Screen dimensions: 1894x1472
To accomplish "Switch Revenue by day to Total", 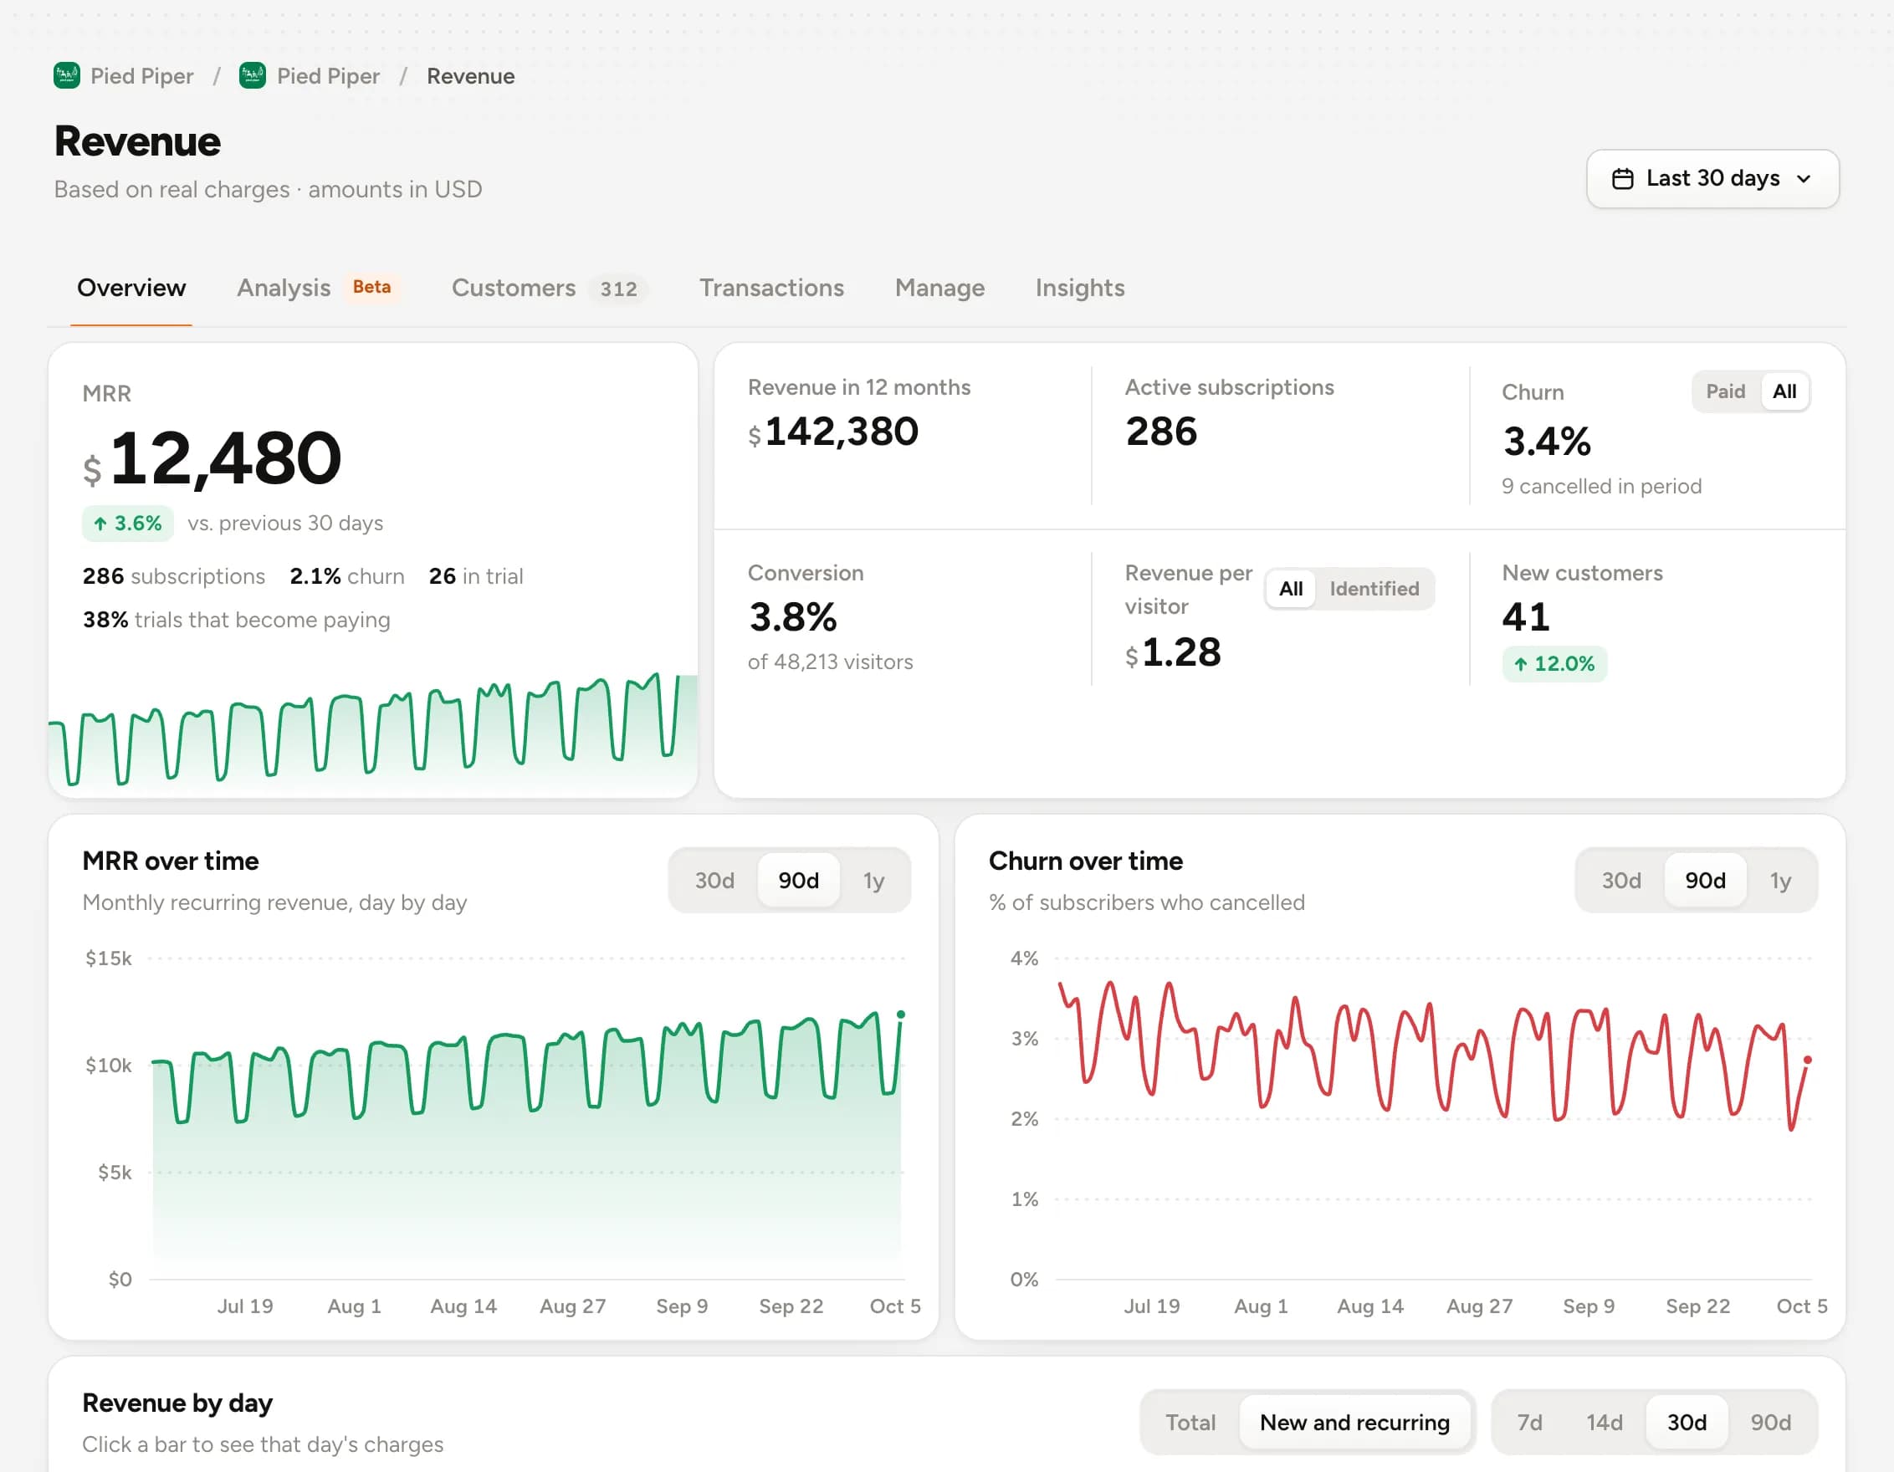I will point(1190,1423).
